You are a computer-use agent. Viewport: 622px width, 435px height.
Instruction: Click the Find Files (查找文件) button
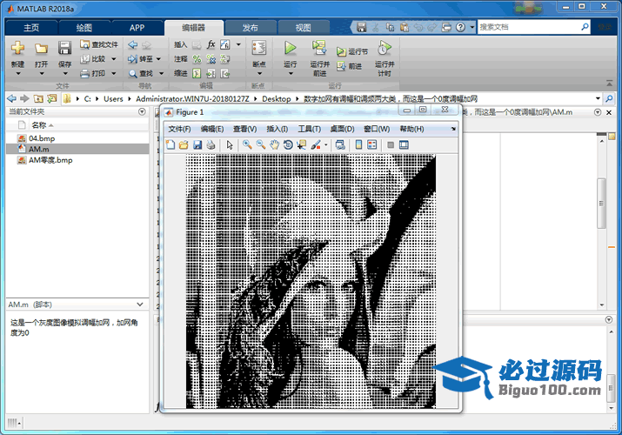coord(98,44)
